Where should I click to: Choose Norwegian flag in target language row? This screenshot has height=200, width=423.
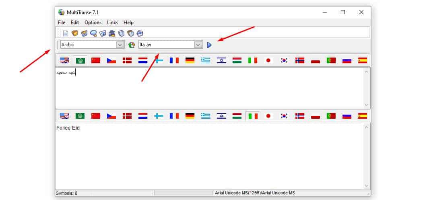[x=300, y=116]
